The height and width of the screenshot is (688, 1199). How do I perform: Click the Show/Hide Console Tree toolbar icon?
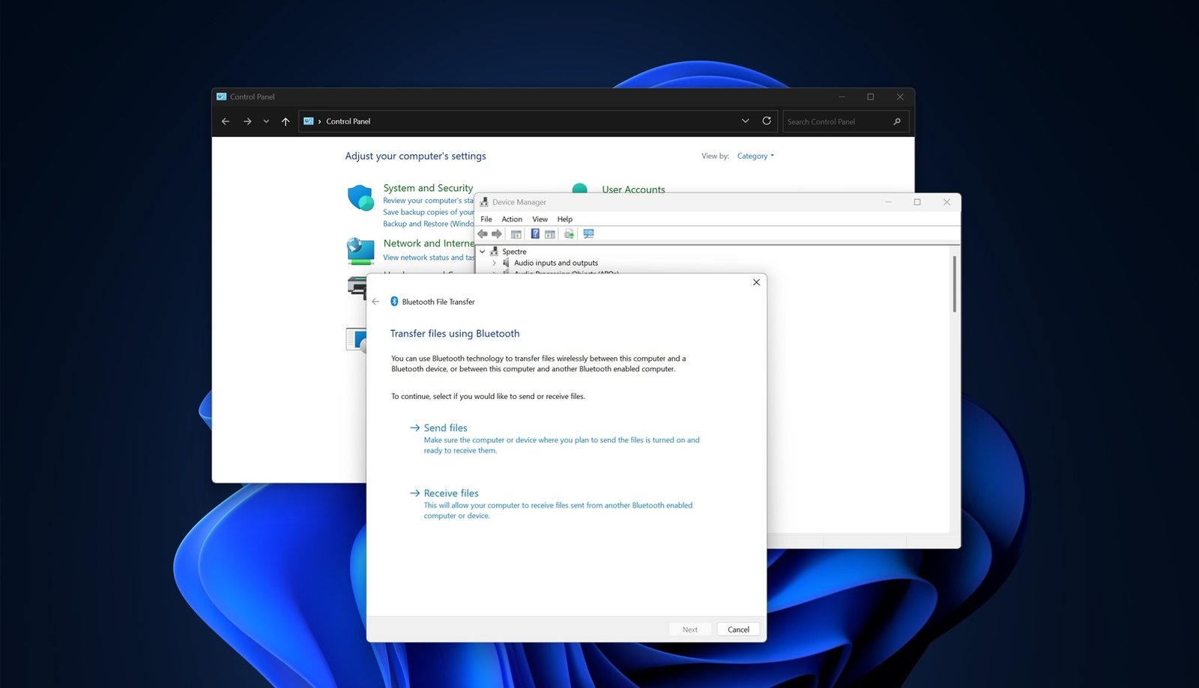coord(516,234)
